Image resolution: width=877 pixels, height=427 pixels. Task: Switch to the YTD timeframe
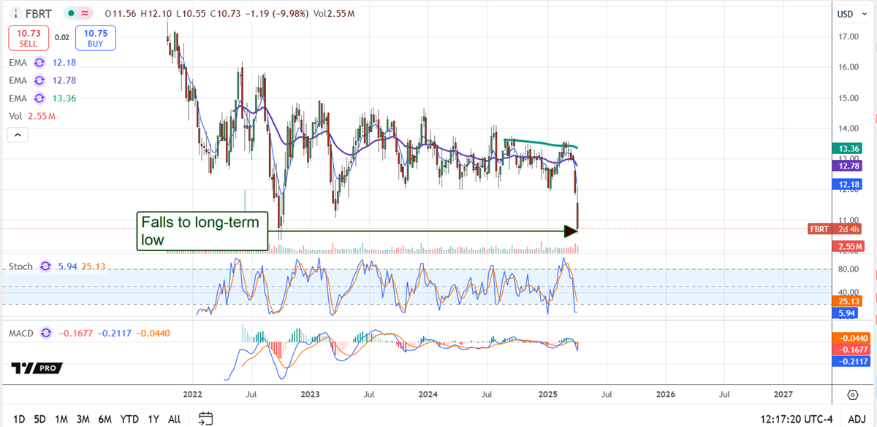tap(129, 420)
